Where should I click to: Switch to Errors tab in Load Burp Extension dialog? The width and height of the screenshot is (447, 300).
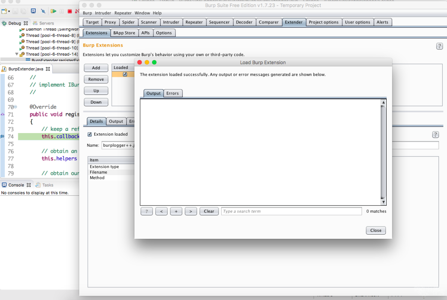pos(172,93)
